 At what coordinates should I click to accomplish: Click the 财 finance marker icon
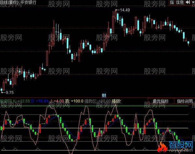coord(104,96)
